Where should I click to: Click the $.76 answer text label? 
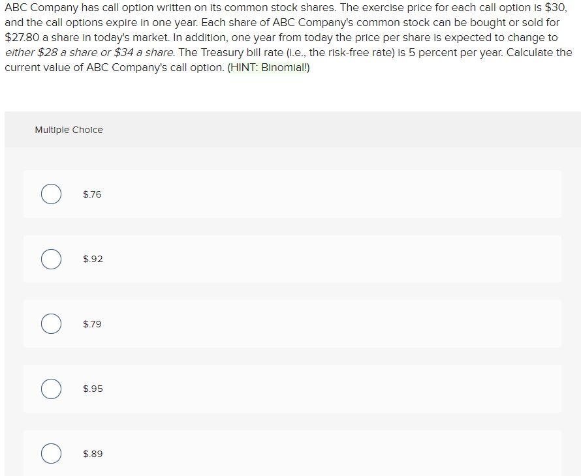(91, 194)
